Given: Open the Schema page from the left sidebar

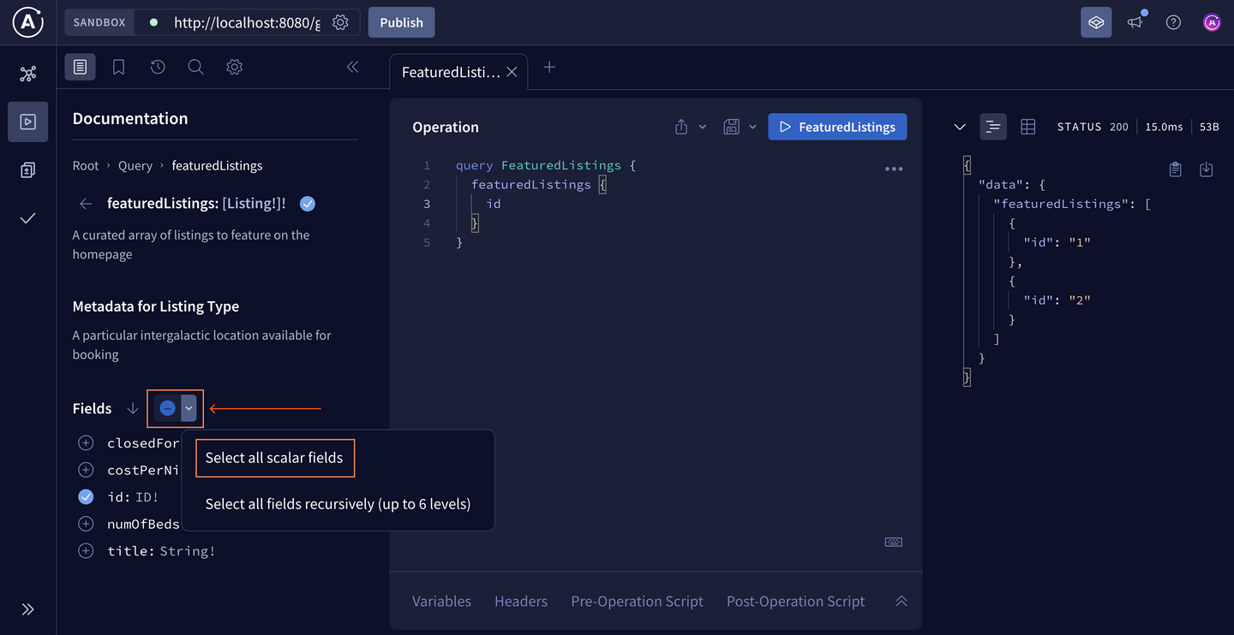Looking at the screenshot, I should point(27,74).
